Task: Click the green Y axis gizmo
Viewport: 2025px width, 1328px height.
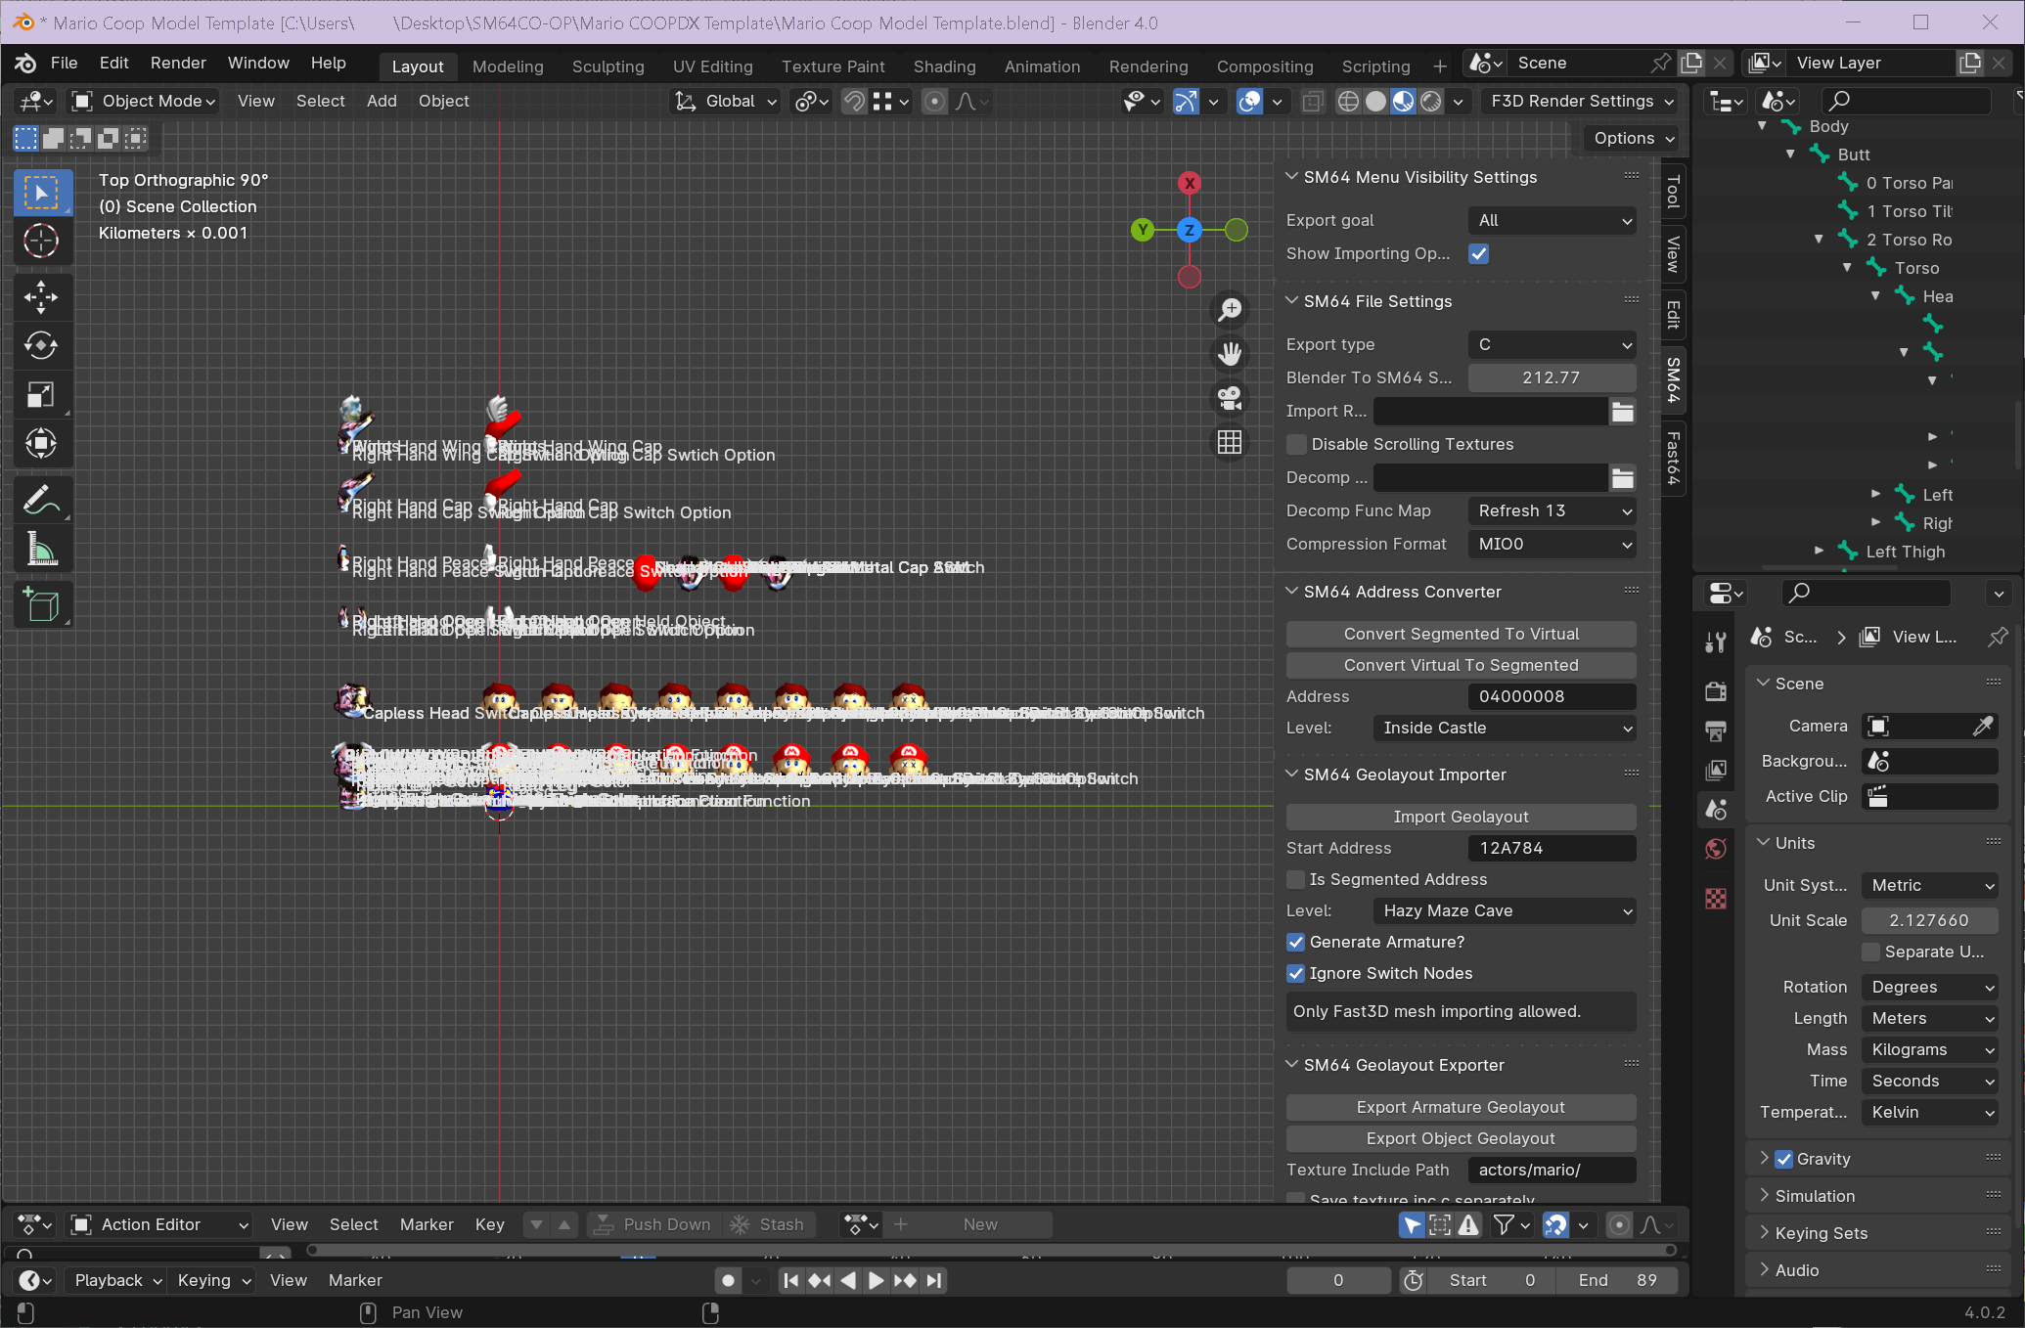Action: click(1142, 230)
